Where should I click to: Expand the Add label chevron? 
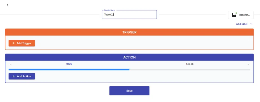(251, 24)
